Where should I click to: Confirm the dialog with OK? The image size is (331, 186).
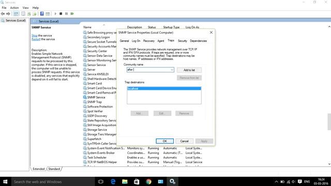(164, 141)
